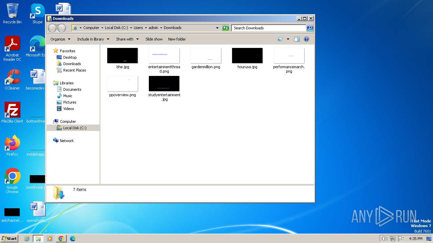Click the volume speaker tray icon

click(384, 239)
